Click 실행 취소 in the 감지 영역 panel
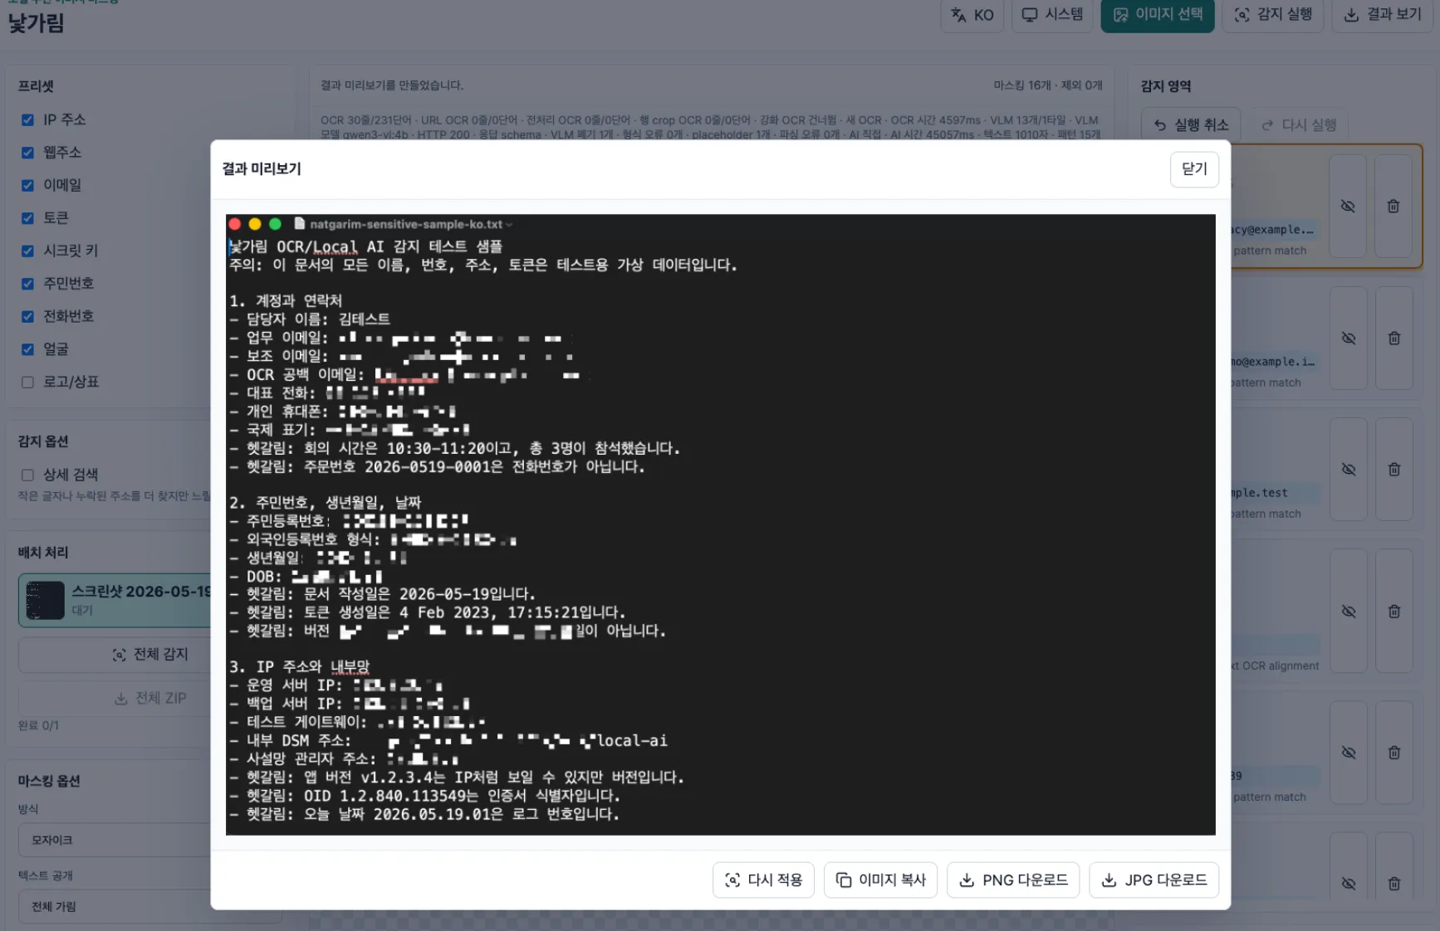The height and width of the screenshot is (931, 1440). 1191,125
